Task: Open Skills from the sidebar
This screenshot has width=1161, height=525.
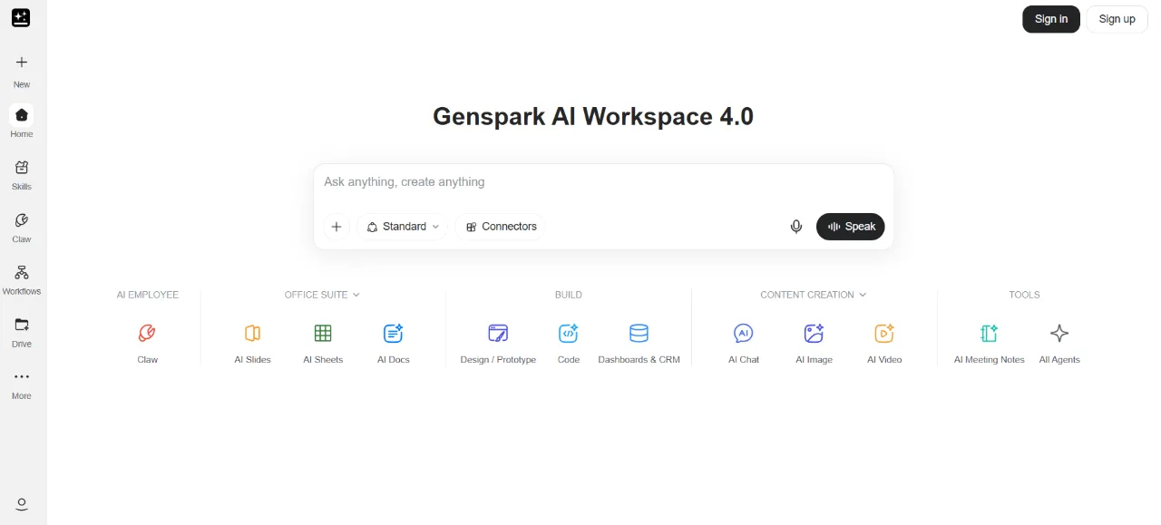Action: 22,173
